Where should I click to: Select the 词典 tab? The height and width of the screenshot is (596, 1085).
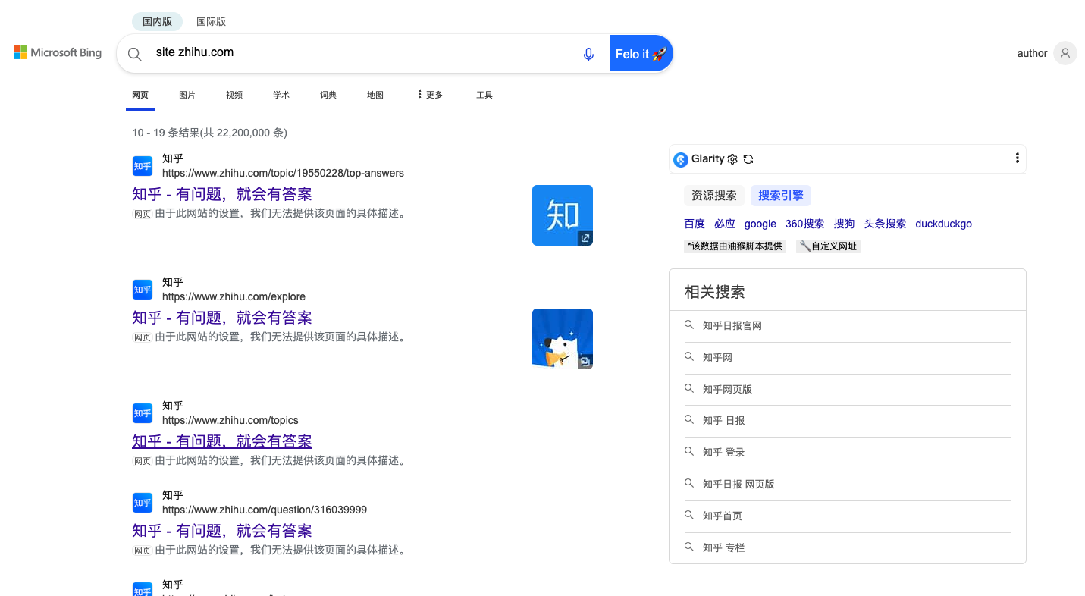pos(328,95)
